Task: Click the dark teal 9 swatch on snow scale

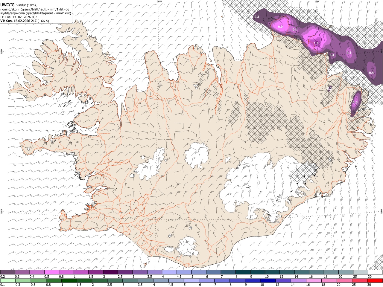Action: (x=243, y=272)
